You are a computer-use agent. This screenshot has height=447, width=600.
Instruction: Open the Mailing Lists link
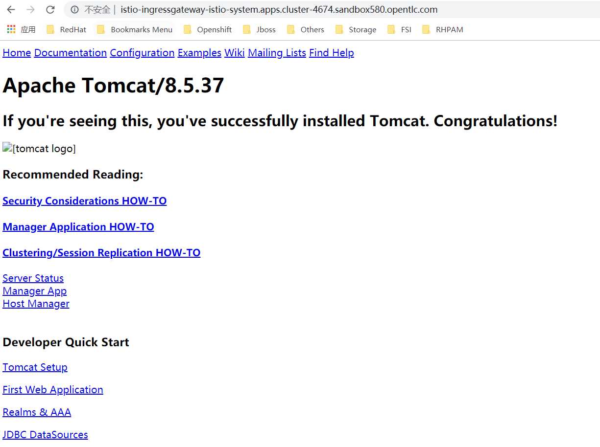(277, 53)
